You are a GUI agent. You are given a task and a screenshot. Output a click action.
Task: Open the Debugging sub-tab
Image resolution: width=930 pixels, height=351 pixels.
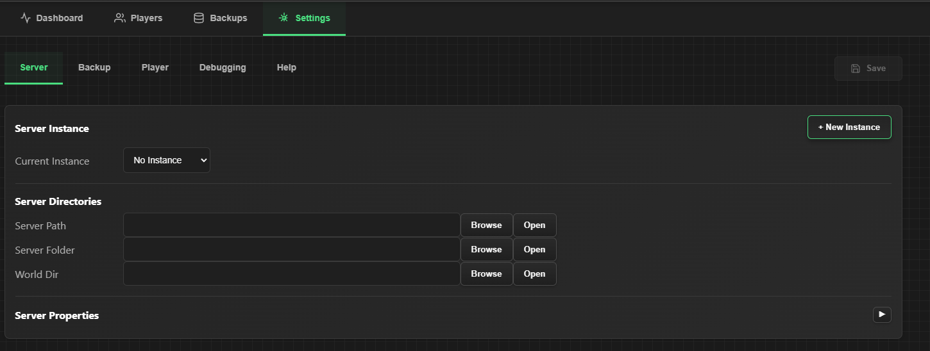(223, 68)
